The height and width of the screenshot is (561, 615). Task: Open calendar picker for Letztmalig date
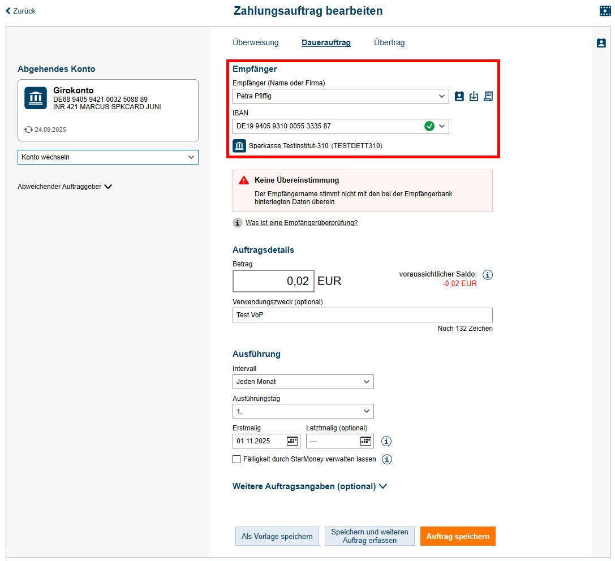click(x=365, y=441)
